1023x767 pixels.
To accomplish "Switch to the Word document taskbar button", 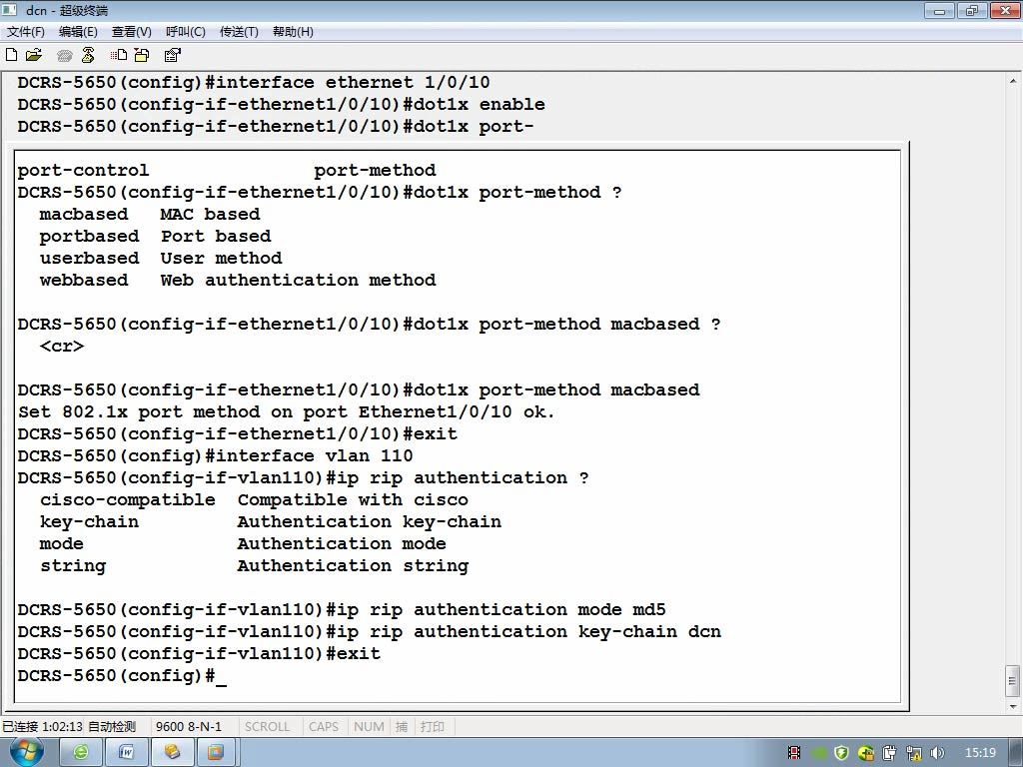I will pos(127,753).
